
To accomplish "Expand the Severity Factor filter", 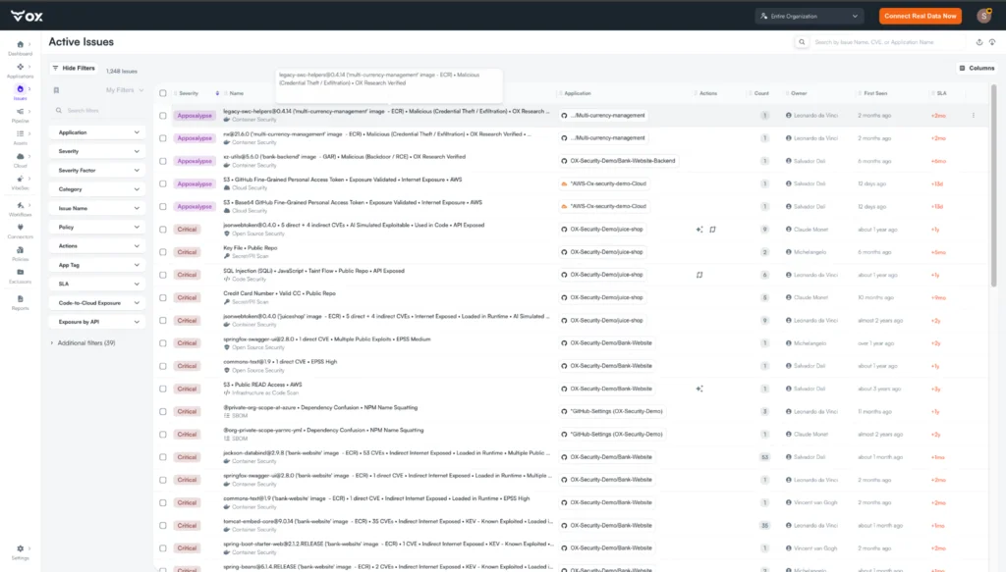I will click(97, 171).
